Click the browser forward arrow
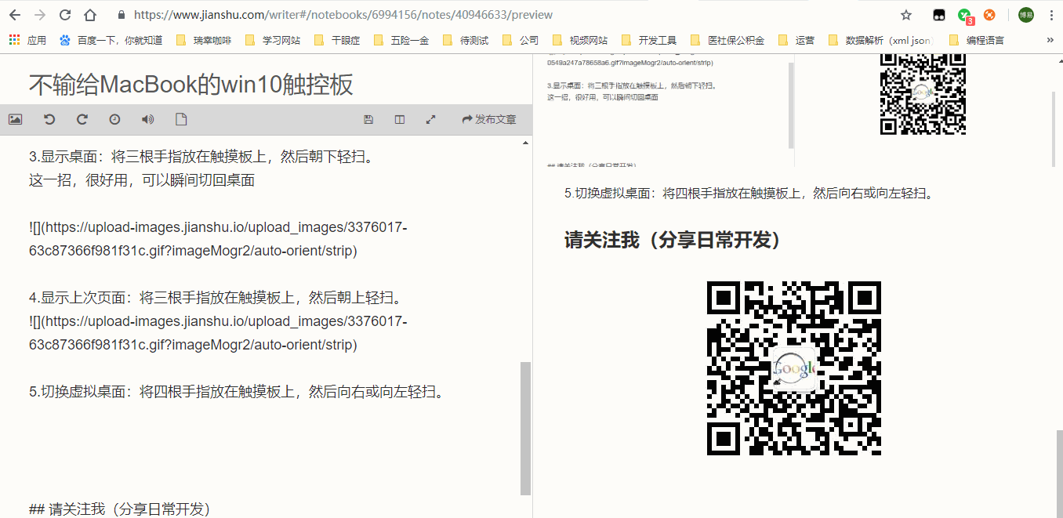Image resolution: width=1063 pixels, height=518 pixels. tap(40, 15)
